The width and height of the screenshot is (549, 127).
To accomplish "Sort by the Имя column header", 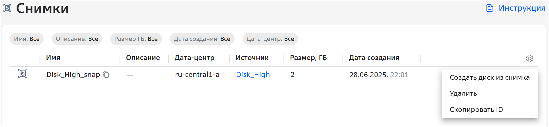I will pyautogui.click(x=53, y=58).
